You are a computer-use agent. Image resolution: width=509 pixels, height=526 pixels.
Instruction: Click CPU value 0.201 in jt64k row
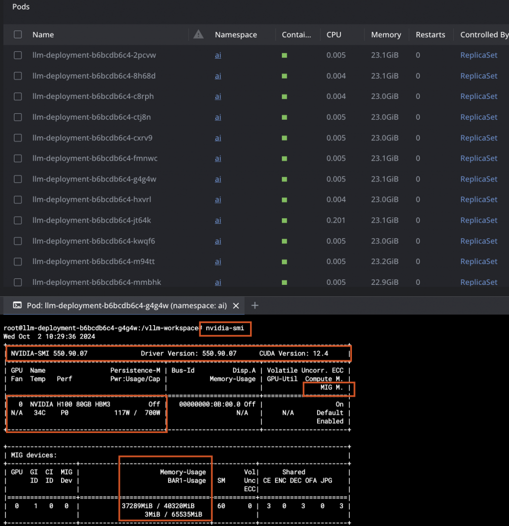[336, 220]
